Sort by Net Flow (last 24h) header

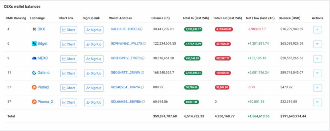pyautogui.click(x=260, y=18)
